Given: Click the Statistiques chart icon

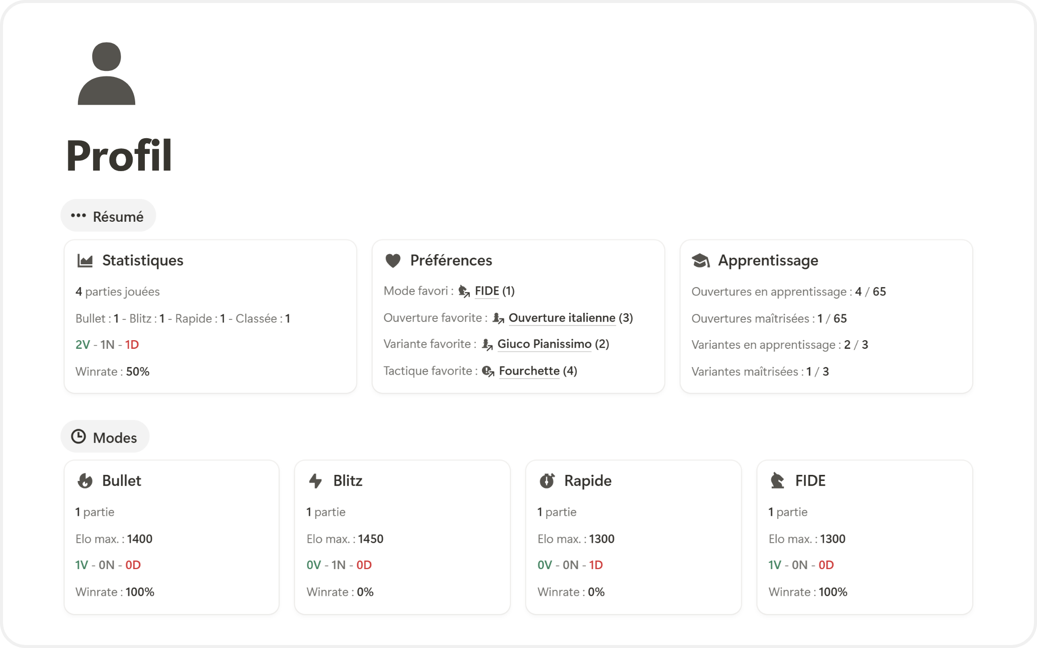Looking at the screenshot, I should point(85,261).
